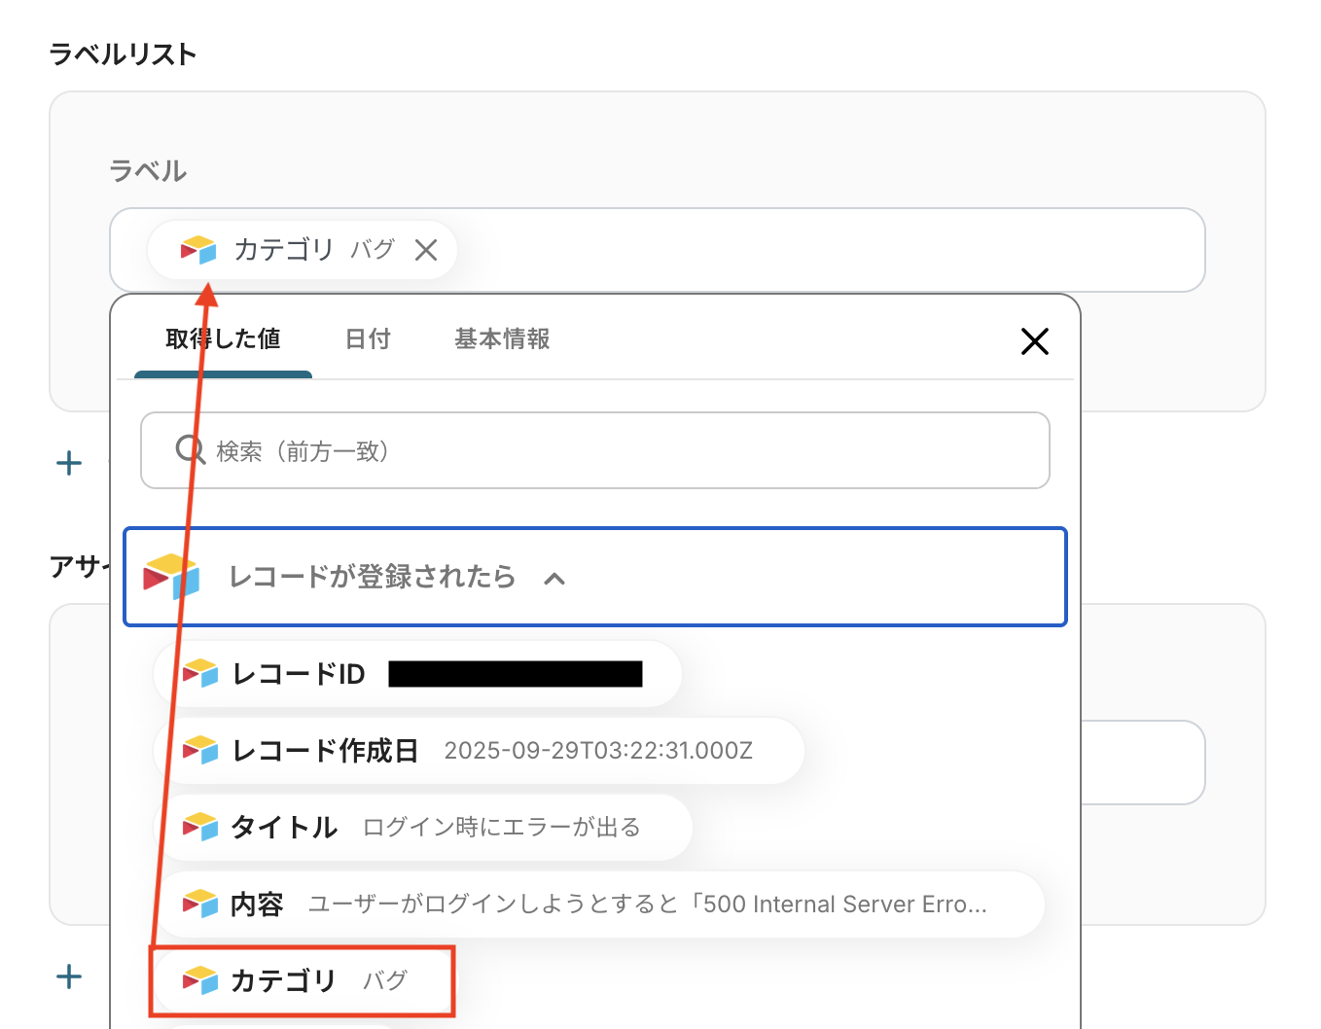1321x1029 pixels.
Task: Click the Airtable icon beside レコードID
Action: coord(200,673)
